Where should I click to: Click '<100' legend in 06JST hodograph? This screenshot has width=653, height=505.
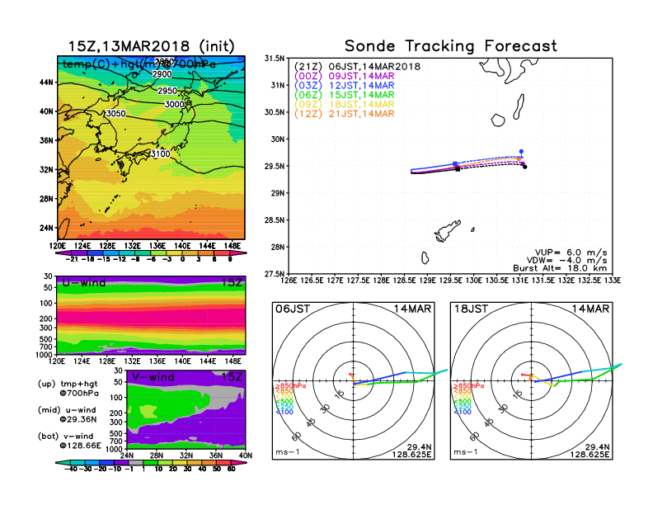pos(284,412)
